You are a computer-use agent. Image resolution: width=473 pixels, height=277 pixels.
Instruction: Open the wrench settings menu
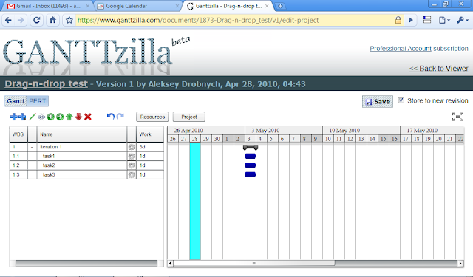coord(462,20)
